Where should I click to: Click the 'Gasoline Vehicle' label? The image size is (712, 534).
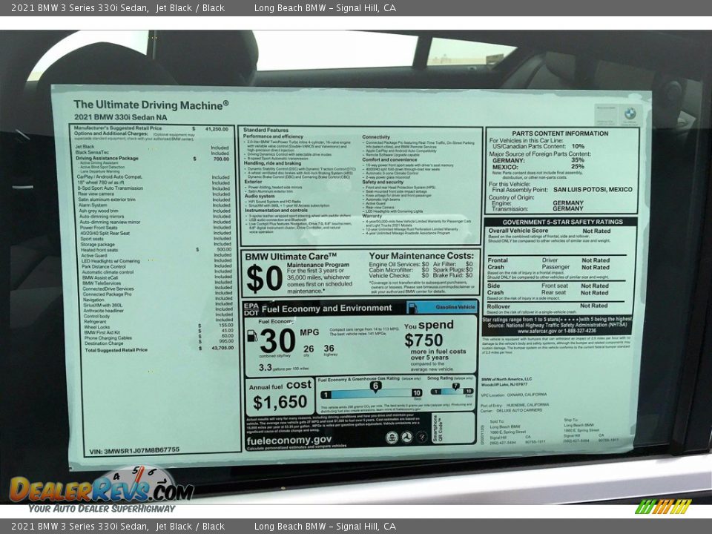[455, 307]
